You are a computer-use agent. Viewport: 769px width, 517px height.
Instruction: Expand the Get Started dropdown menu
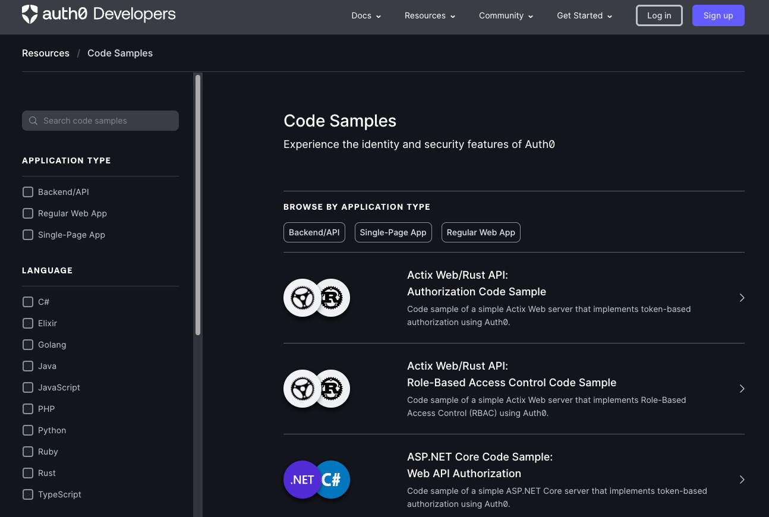585,16
